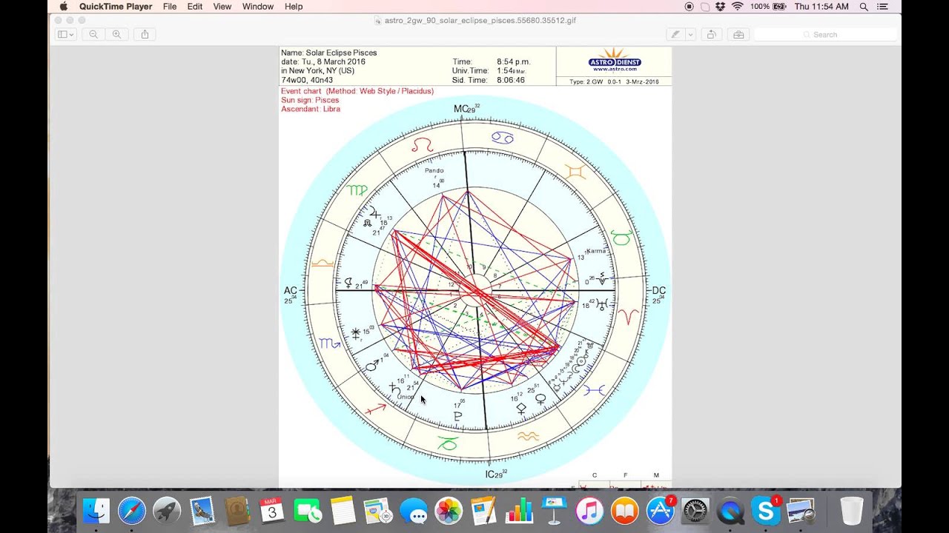Image resolution: width=949 pixels, height=533 pixels.
Task: Open the View menu
Action: tap(222, 7)
